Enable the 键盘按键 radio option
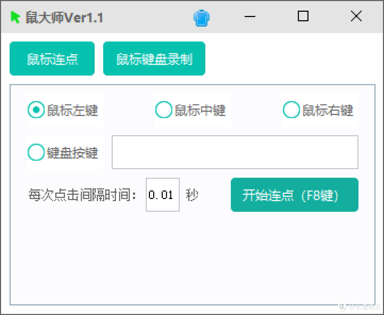 (x=63, y=152)
